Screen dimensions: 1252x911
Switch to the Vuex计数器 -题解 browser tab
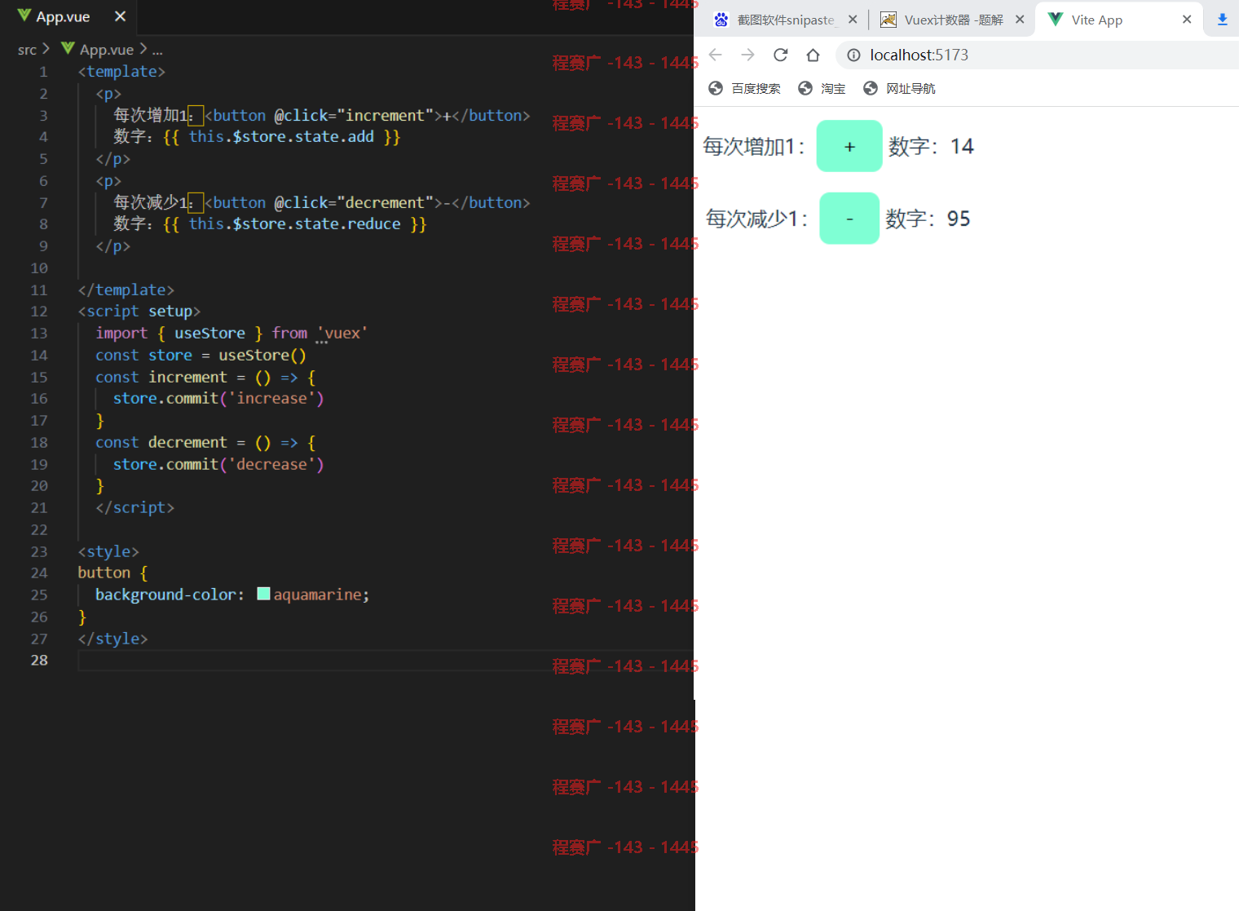952,20
